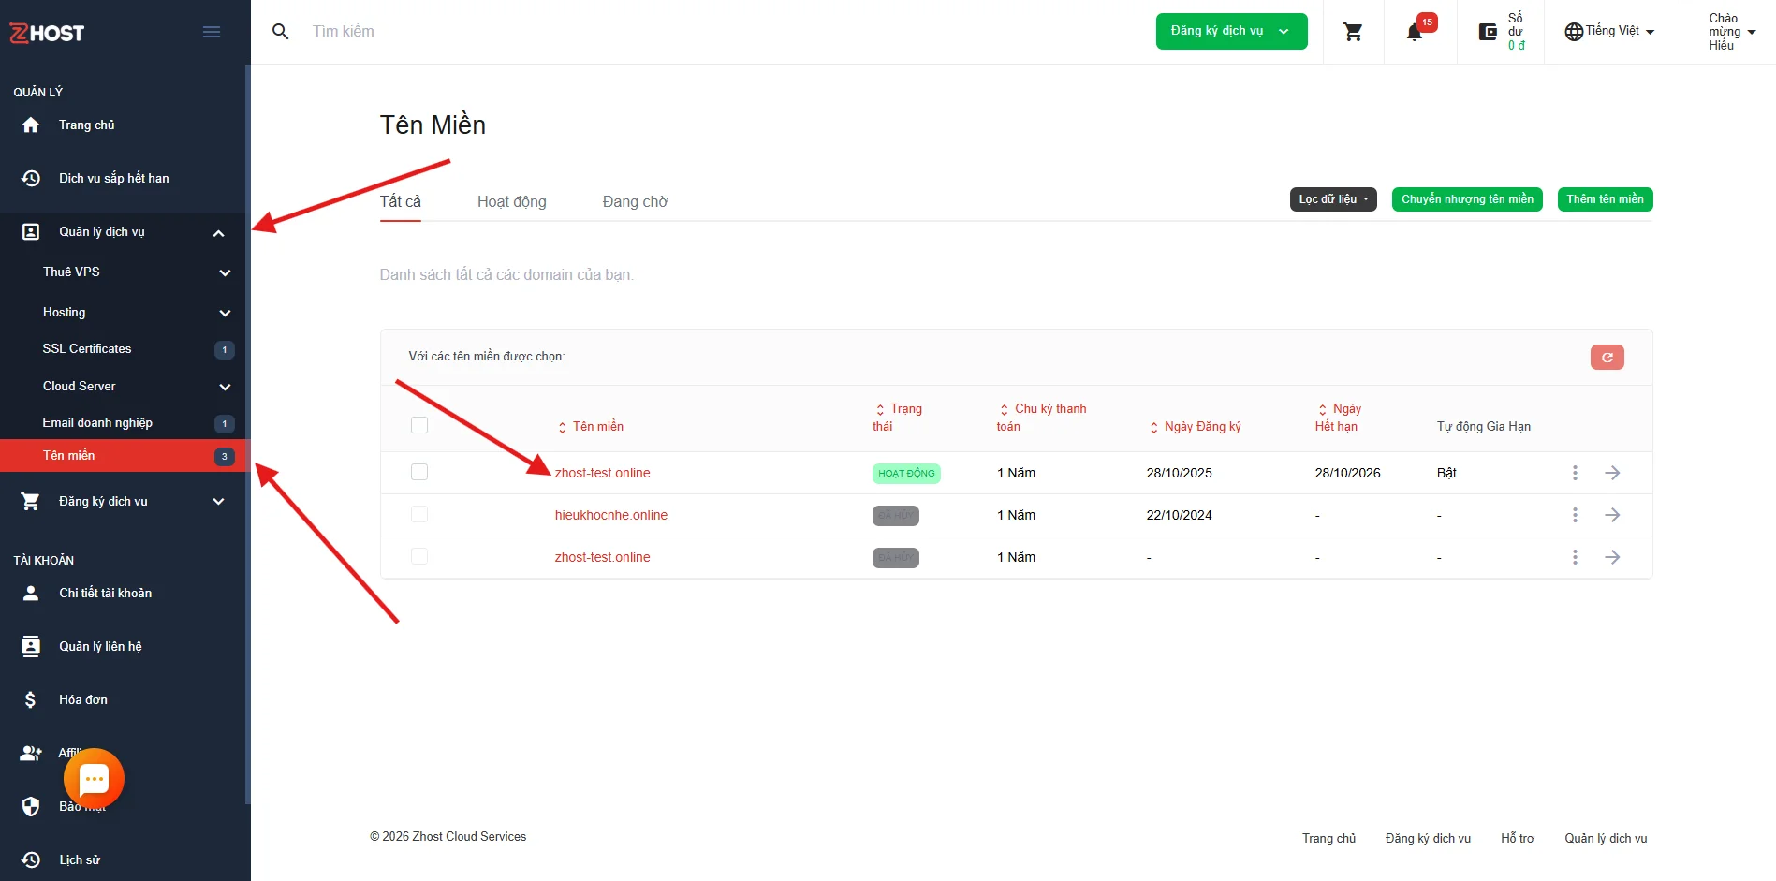
Task: Click the Lịch sử history icon
Action: coord(31,859)
